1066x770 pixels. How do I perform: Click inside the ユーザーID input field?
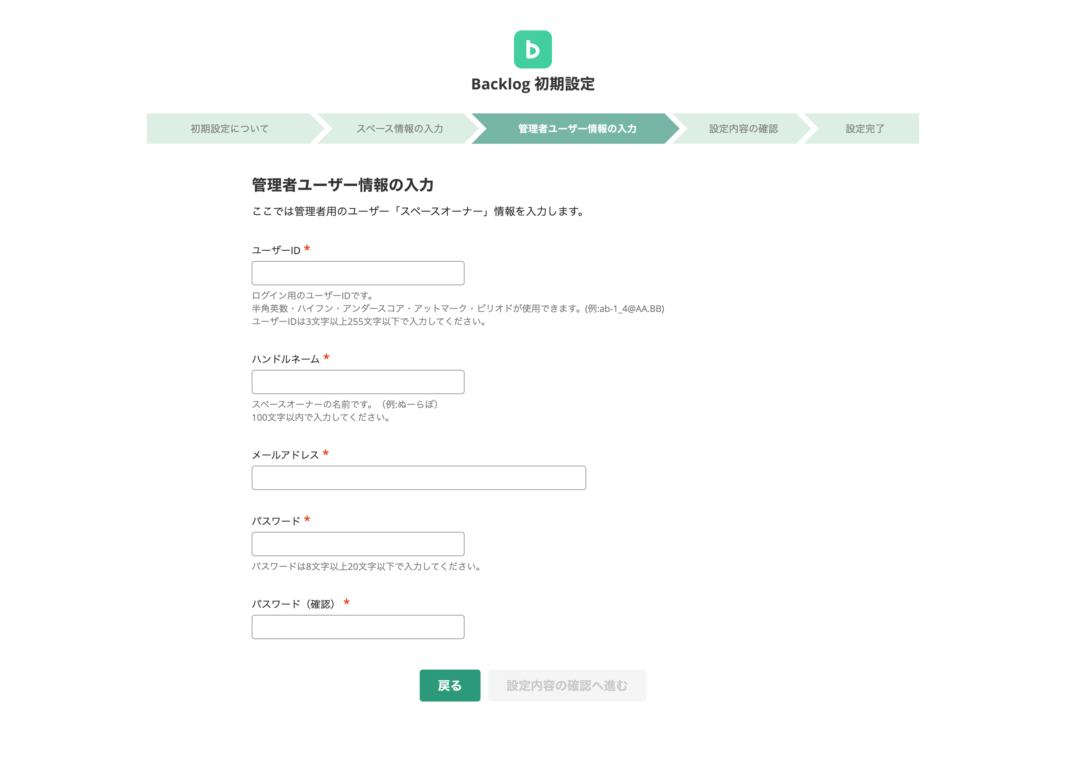click(x=358, y=273)
